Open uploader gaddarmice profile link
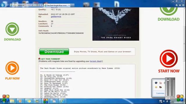 (56, 17)
